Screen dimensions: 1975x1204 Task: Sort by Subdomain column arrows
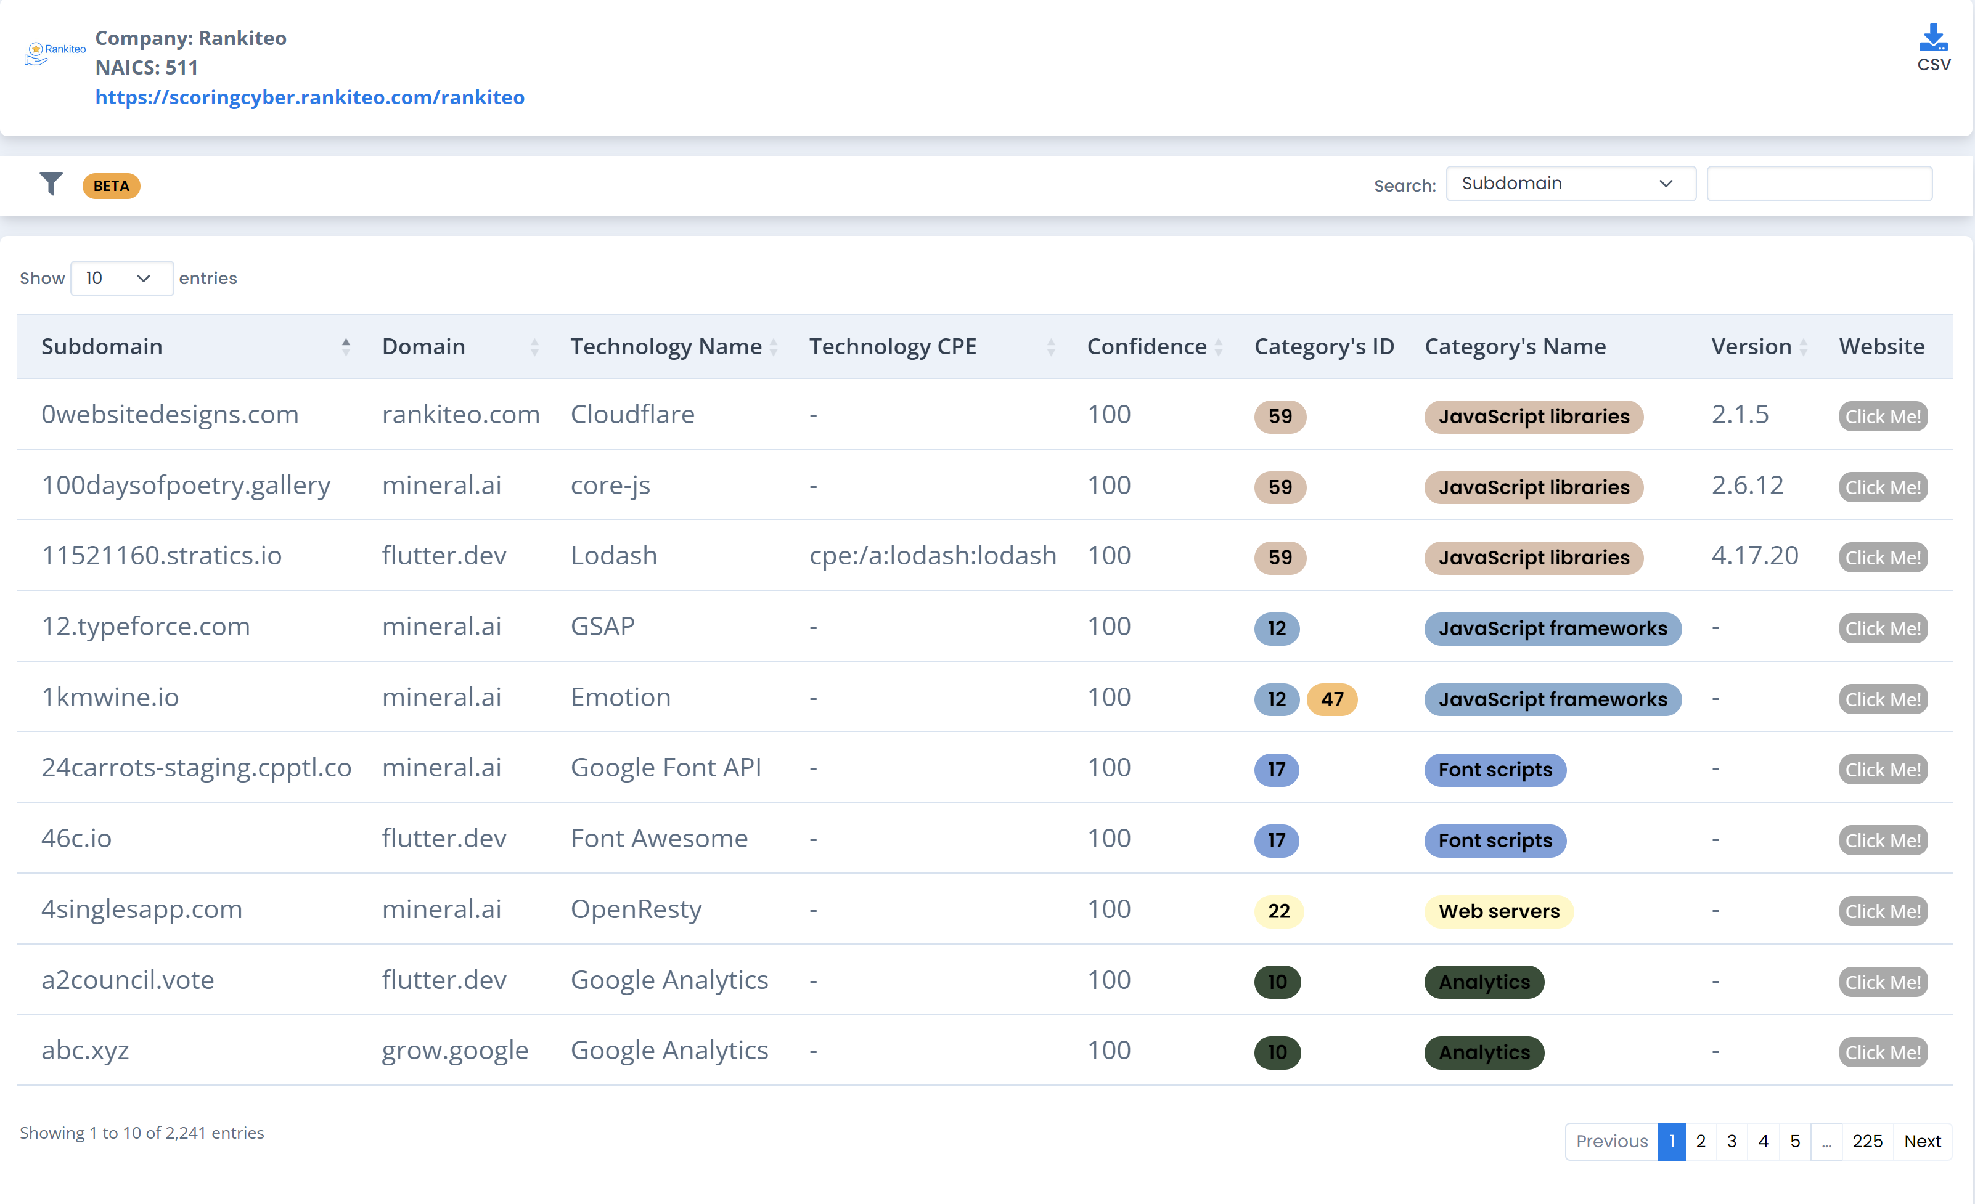pos(345,346)
